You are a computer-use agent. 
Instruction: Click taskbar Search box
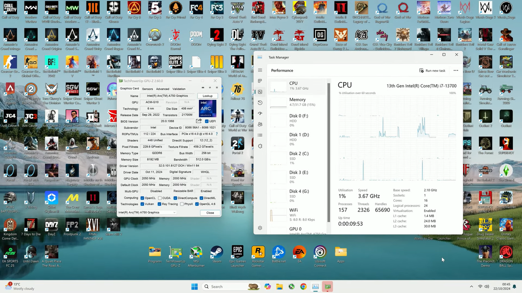[x=231, y=286]
